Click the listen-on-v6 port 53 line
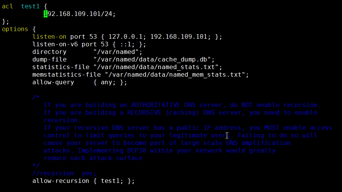The height and width of the screenshot is (192, 342). [89, 44]
